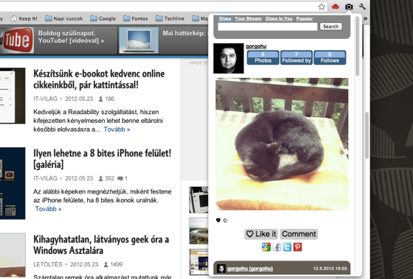Open the sleeping cat photo

pos(282,144)
